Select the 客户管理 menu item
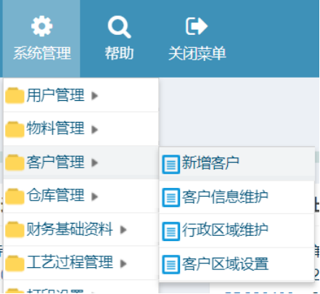 coord(81,163)
